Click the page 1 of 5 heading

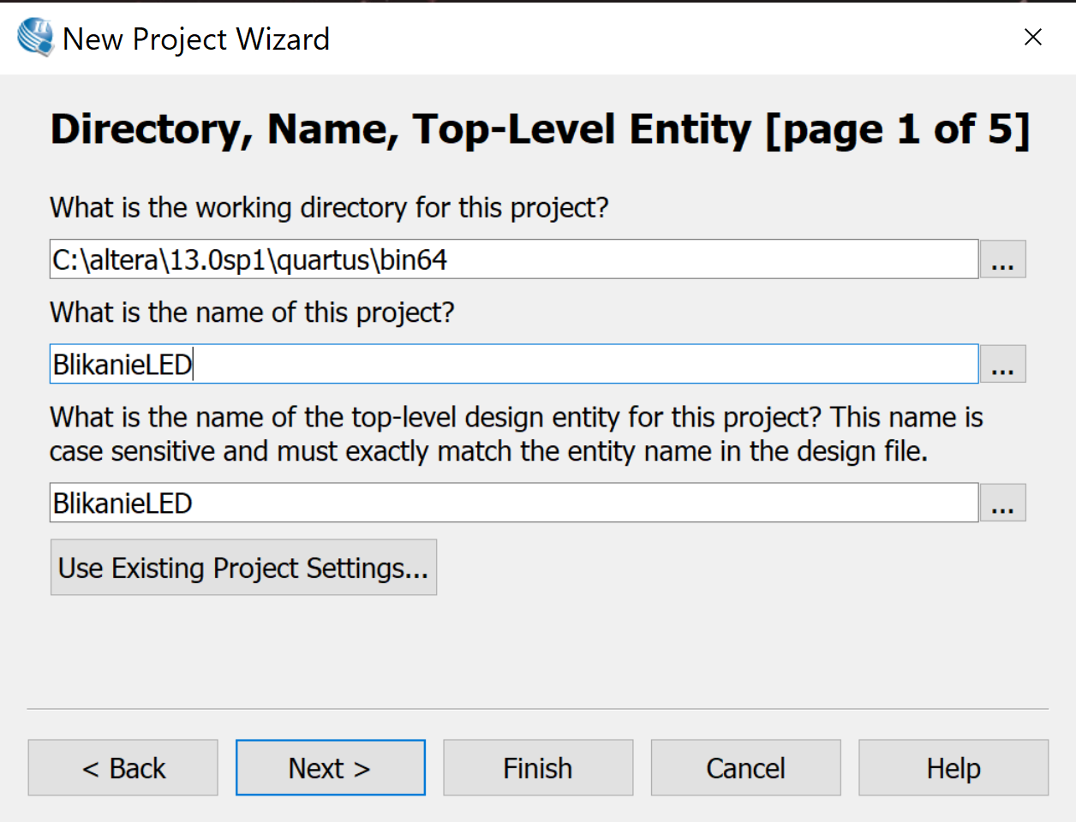pos(540,129)
